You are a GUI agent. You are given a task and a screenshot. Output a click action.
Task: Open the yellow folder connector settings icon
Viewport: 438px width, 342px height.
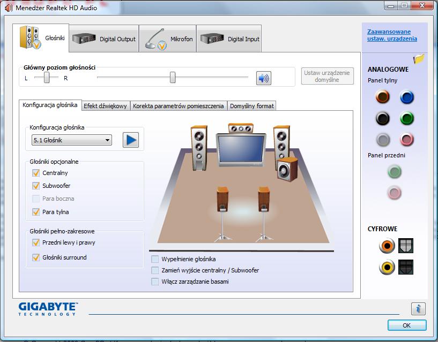coord(419,58)
